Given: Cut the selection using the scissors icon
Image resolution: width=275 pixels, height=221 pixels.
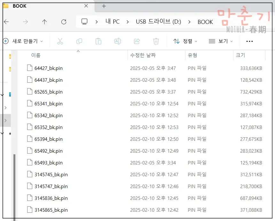Looking at the screenshot, I should coord(60,41).
